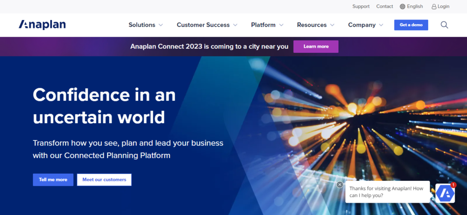The width and height of the screenshot is (467, 215).
Task: Click Meet our customers button
Action: click(104, 180)
